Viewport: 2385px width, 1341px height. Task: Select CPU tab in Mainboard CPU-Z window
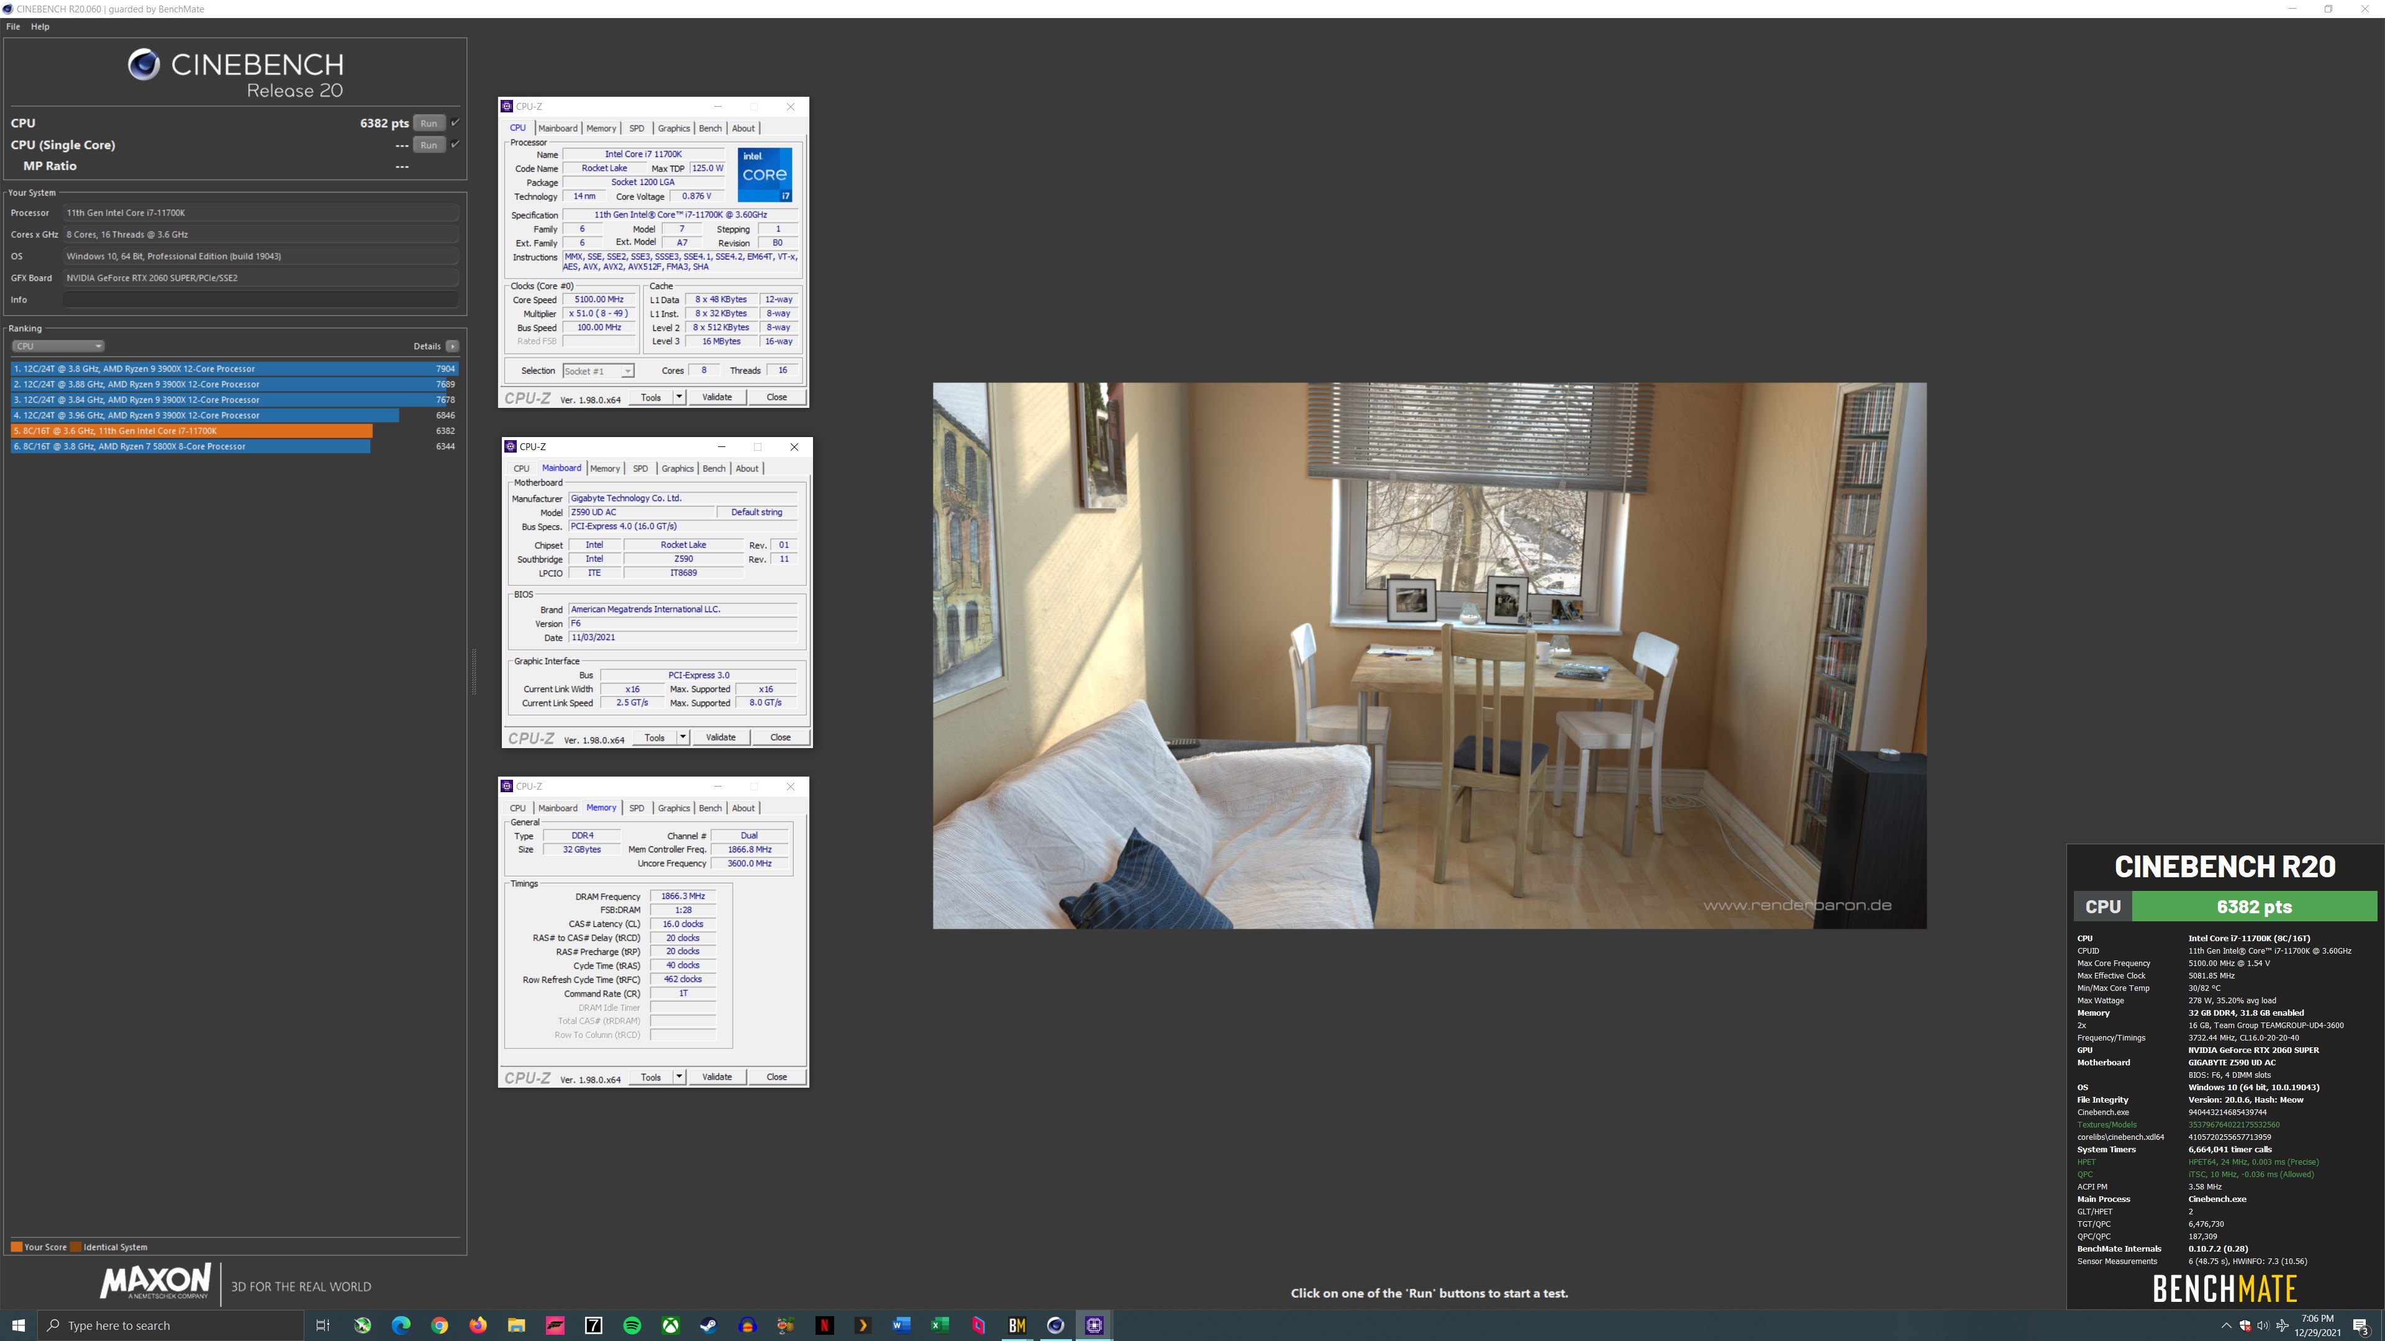click(521, 468)
